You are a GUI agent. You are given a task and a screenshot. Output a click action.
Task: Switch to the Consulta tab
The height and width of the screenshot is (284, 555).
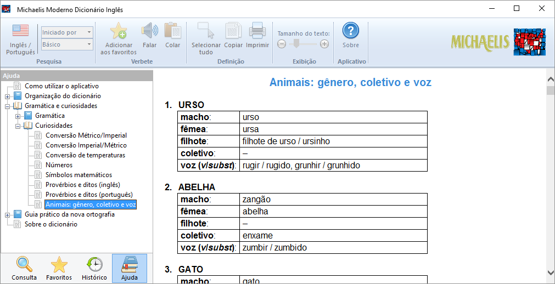click(x=24, y=268)
